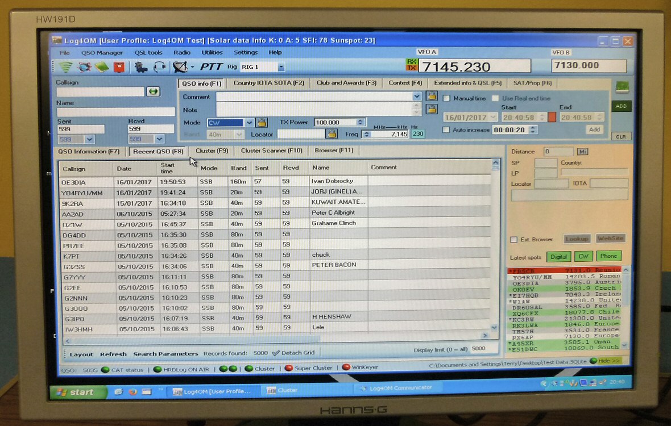
Task: Open the Mode CW dropdown
Action: [248, 123]
